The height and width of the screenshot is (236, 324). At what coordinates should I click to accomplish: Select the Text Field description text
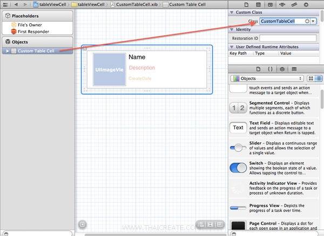click(282, 128)
